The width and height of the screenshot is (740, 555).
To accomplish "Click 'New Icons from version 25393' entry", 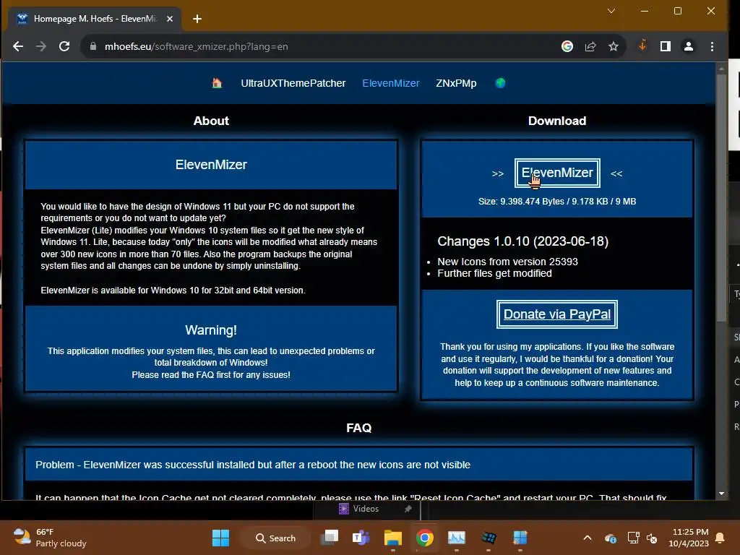I will 507,262.
